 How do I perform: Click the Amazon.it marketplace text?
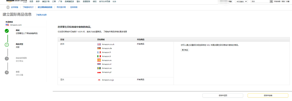click(x=106, y=56)
